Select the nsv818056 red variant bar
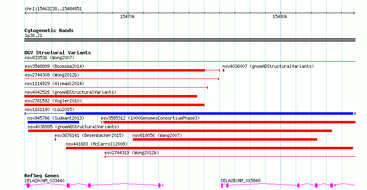Viewport: 367px width, 190px height. (225, 139)
